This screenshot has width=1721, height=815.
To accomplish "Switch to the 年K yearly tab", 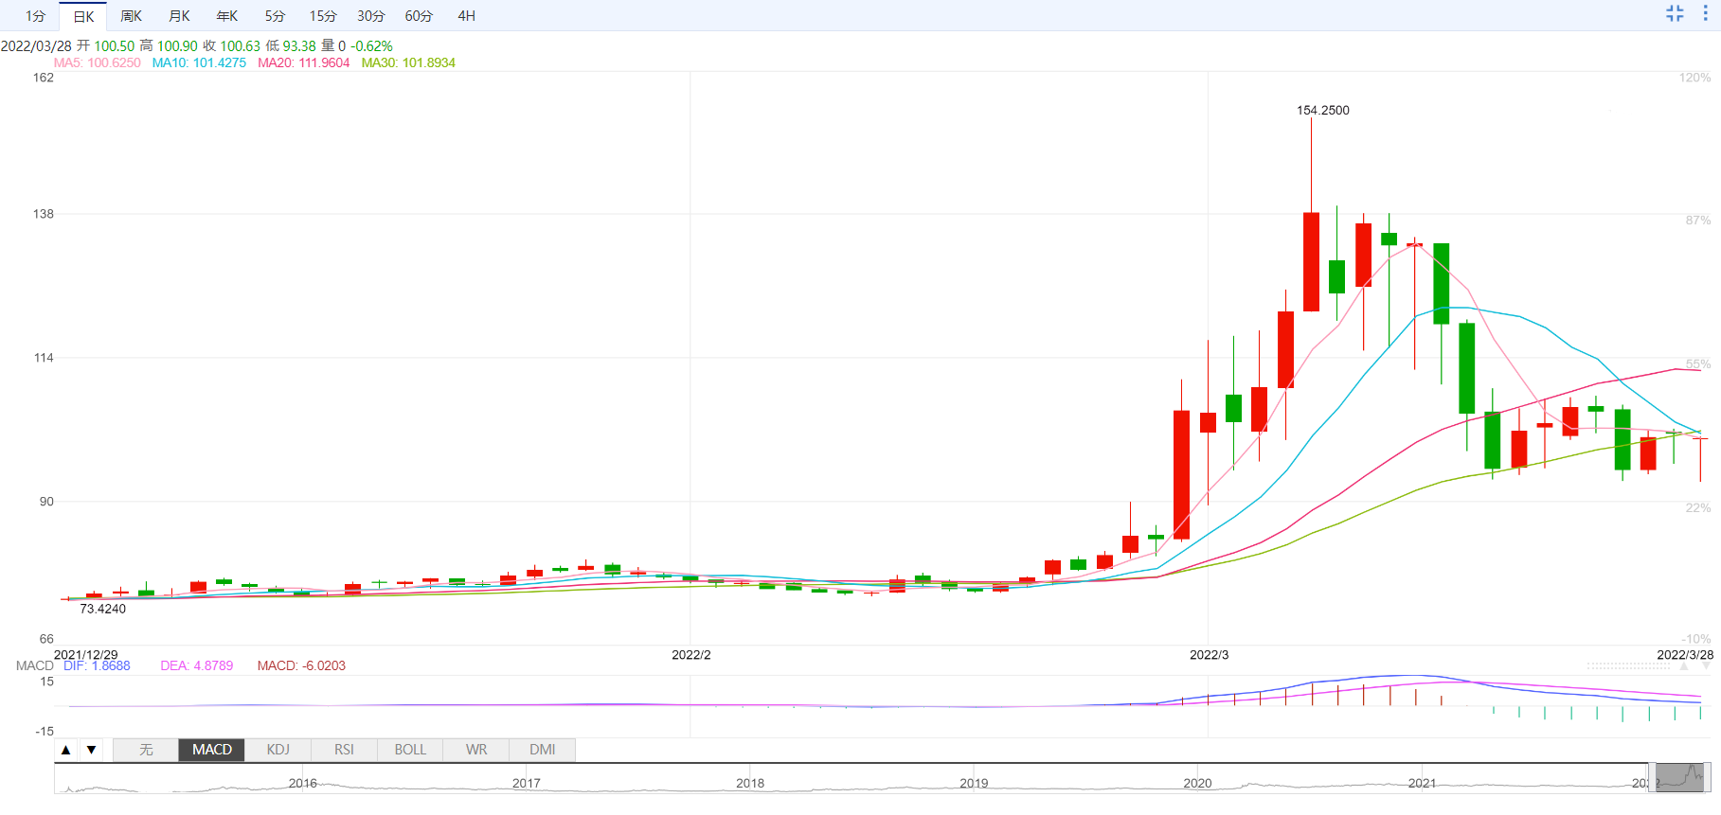I will 227,16.
